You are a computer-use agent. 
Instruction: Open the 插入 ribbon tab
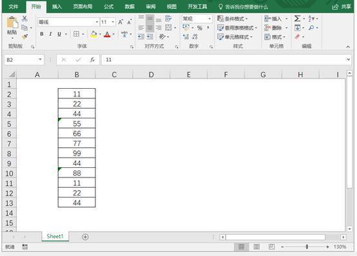pyautogui.click(x=57, y=6)
